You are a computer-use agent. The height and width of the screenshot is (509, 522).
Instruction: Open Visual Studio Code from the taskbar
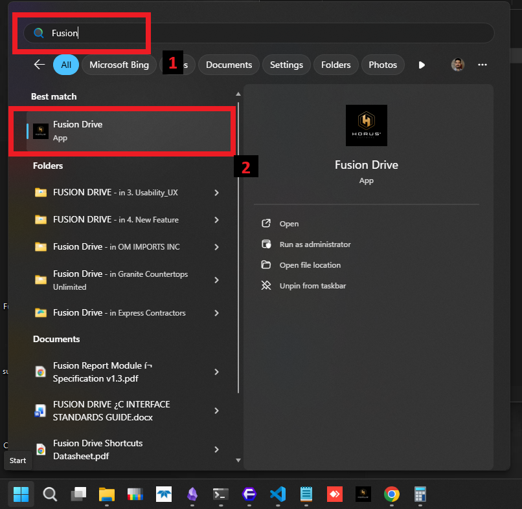point(278,494)
